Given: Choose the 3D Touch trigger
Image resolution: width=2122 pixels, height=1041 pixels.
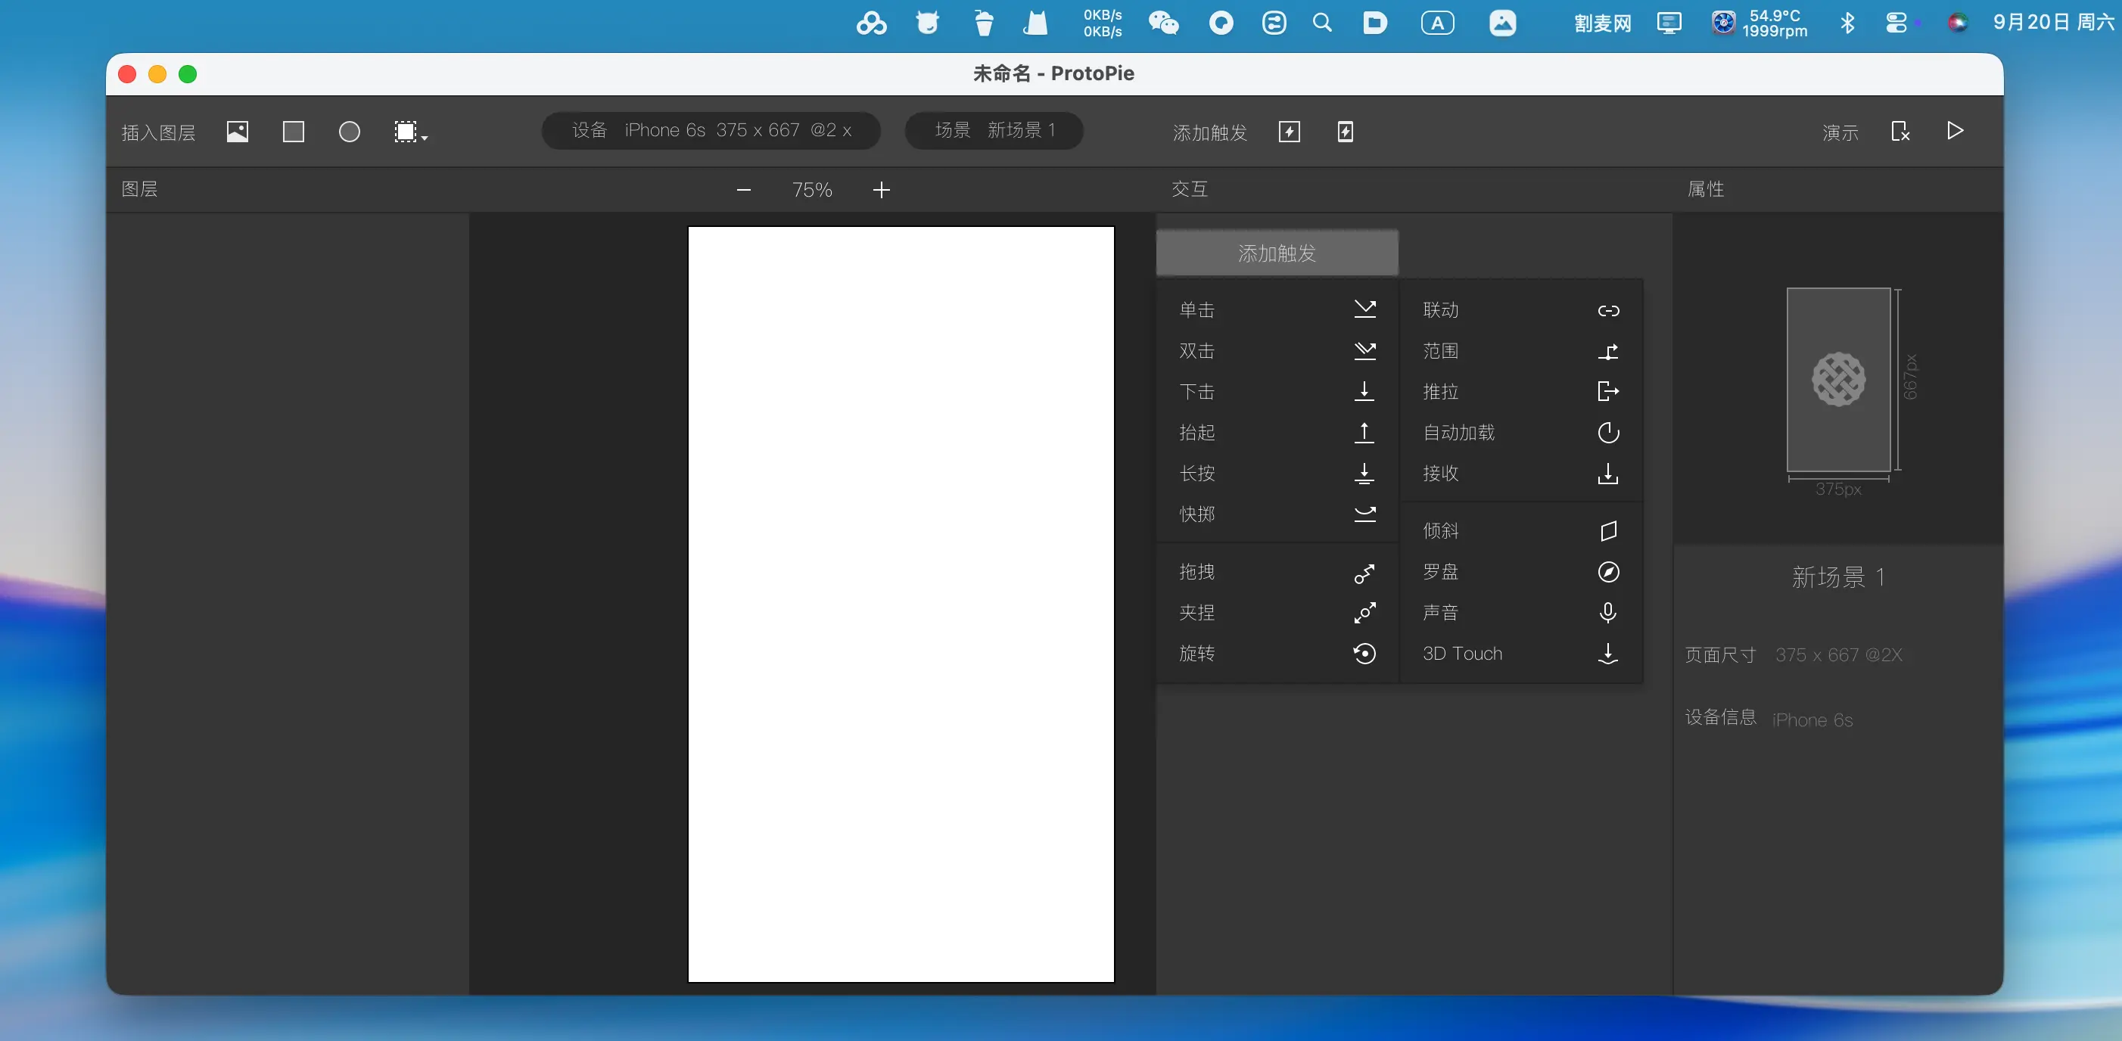Looking at the screenshot, I should (1520, 653).
